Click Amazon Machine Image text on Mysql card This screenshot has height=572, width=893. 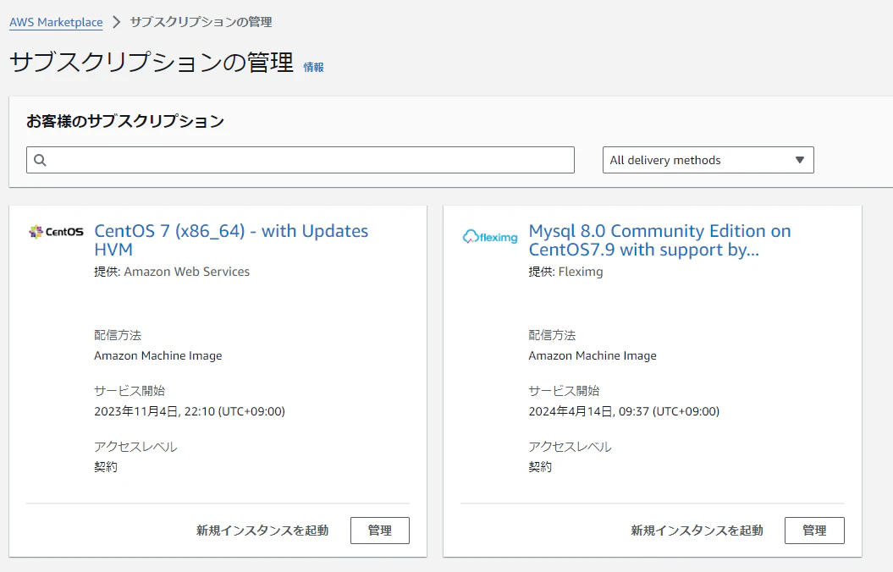pyautogui.click(x=593, y=355)
